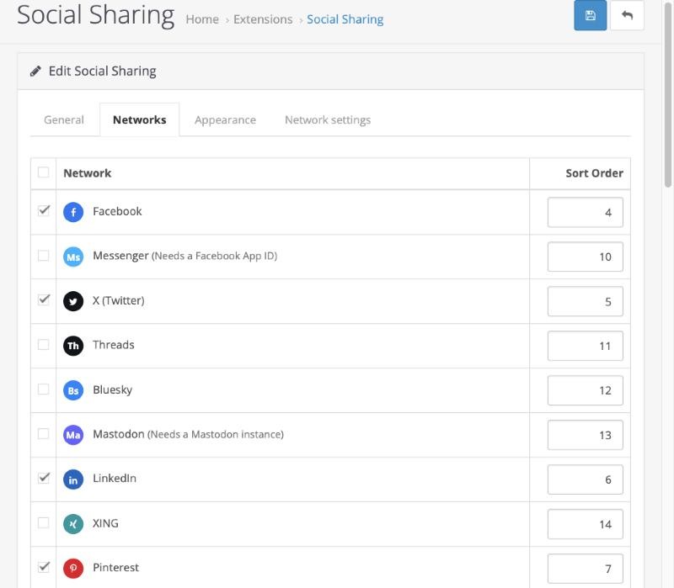Switch to the General tab
The image size is (674, 588).
click(64, 119)
